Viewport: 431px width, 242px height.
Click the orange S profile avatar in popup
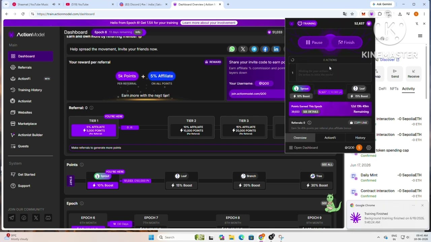(x=359, y=148)
